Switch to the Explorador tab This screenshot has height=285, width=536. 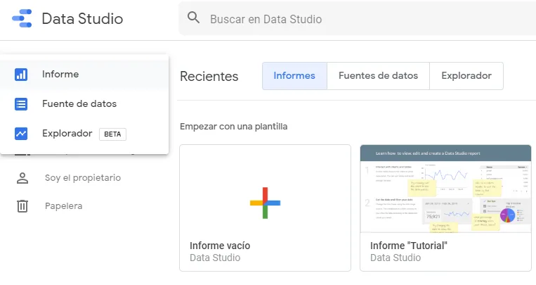point(466,76)
